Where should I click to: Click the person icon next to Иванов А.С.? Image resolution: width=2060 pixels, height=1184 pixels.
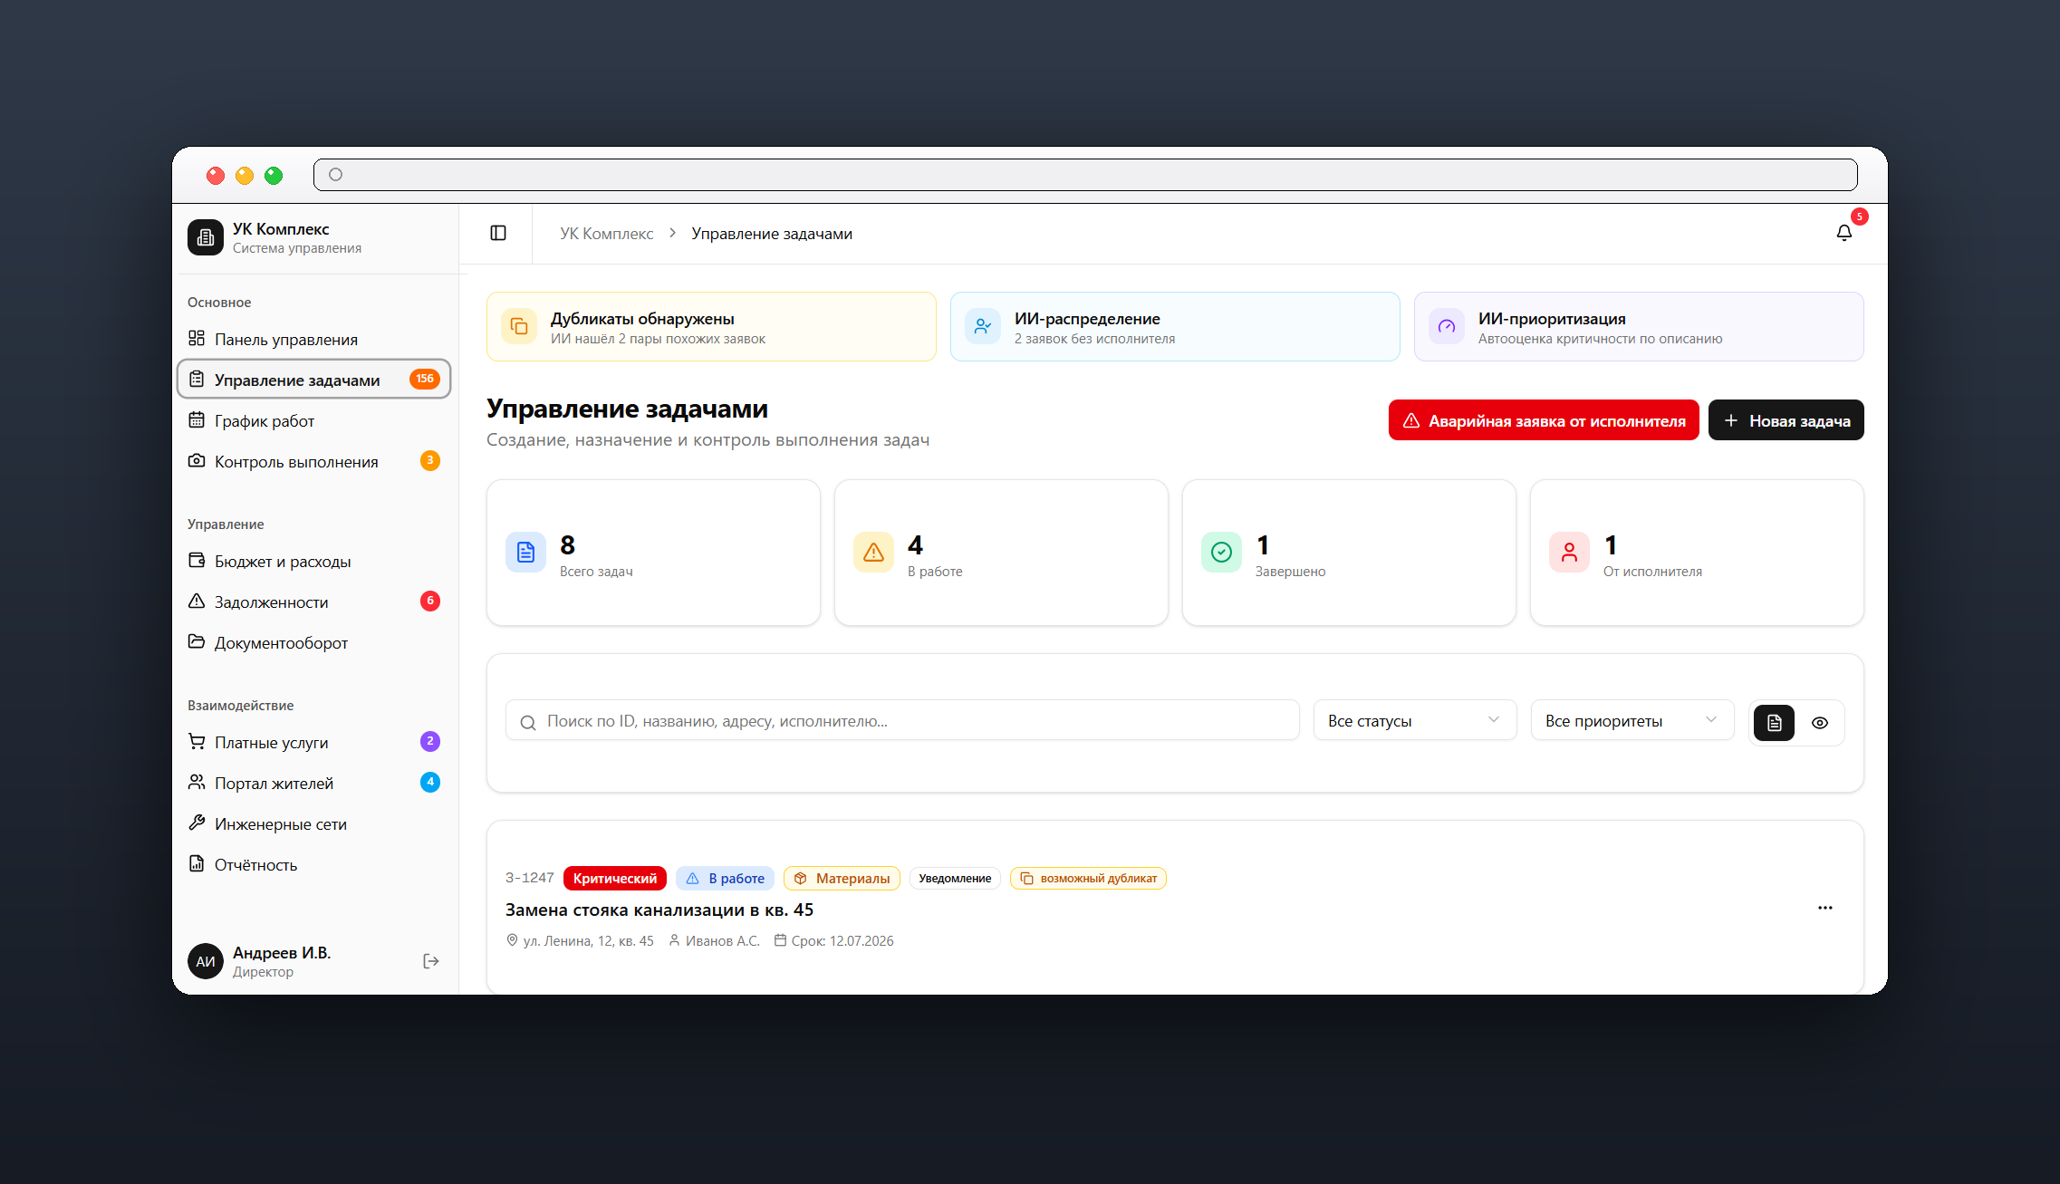coord(674,940)
